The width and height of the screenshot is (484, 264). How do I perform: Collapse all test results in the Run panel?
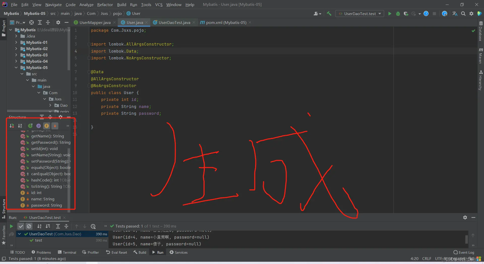coord(66,226)
